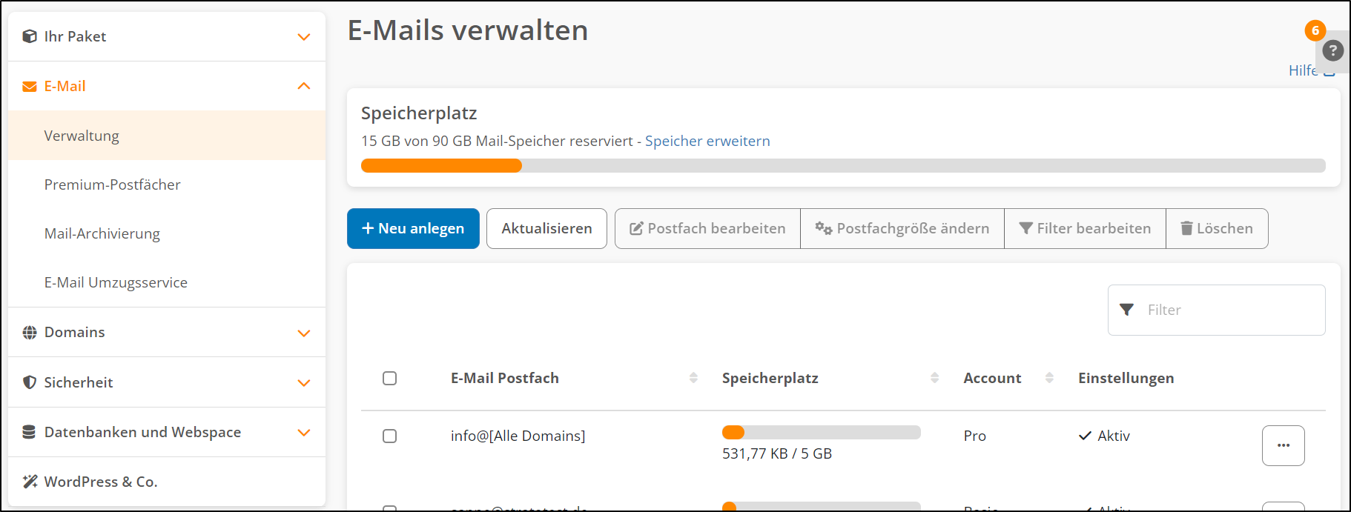This screenshot has height=512, width=1351.
Task: Click the shield icon beside Sicherheit
Action: (x=30, y=382)
